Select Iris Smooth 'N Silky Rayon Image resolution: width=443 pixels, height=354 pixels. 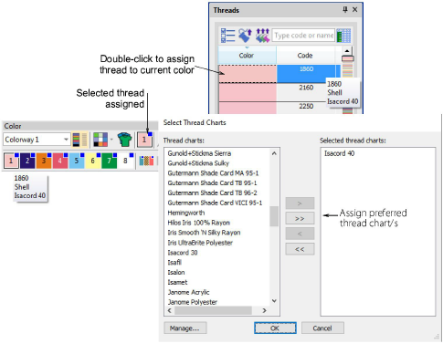click(204, 233)
